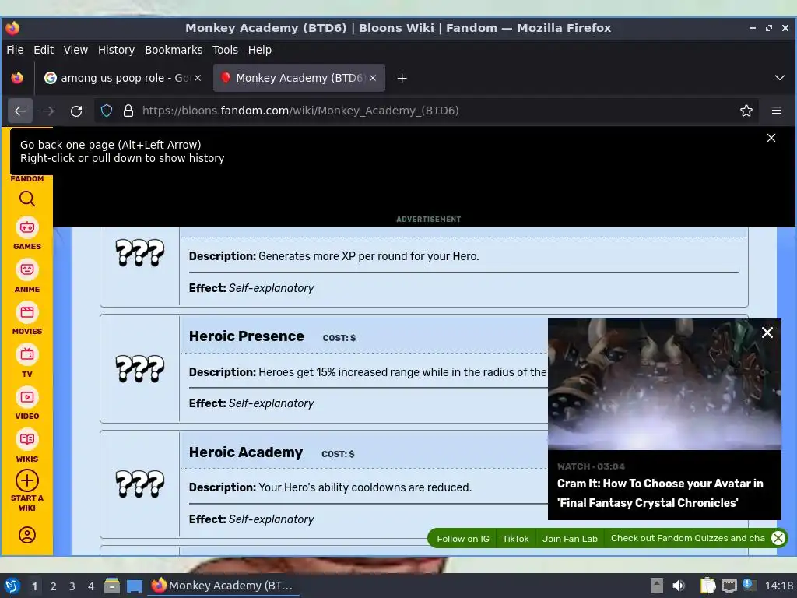The height and width of the screenshot is (598, 797).
Task: Open Firefox View pinned icon
Action: (x=17, y=78)
